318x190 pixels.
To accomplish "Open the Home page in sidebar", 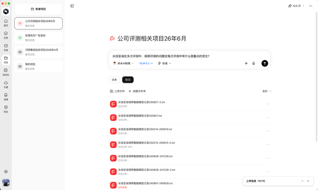I will (x=6, y=23).
